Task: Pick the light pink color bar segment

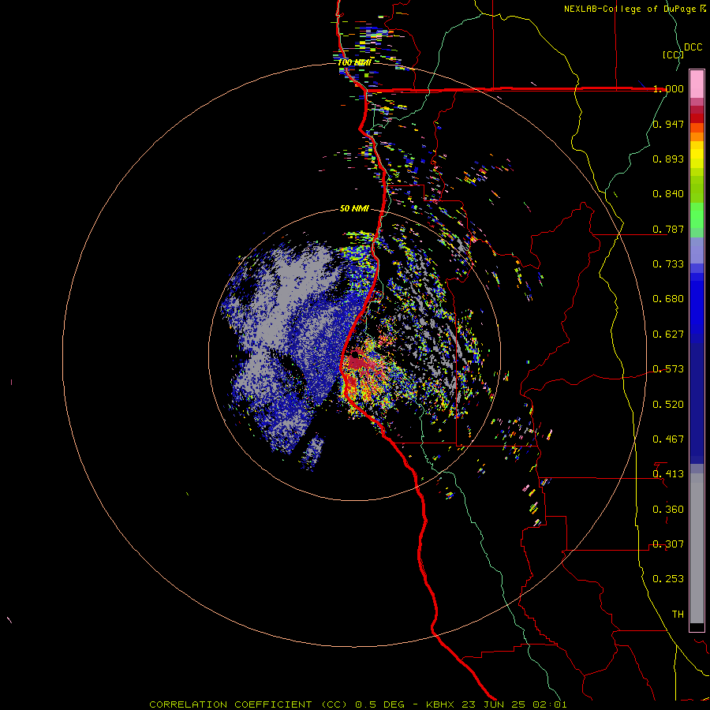Action: click(x=697, y=84)
